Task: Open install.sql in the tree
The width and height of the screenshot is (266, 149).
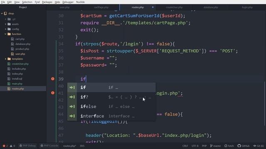Action: [17, 79]
